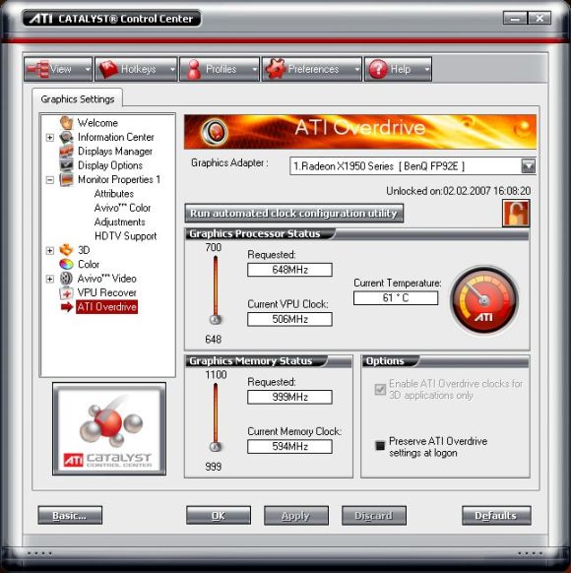Click the Avivo Video film reel icon

click(x=67, y=279)
